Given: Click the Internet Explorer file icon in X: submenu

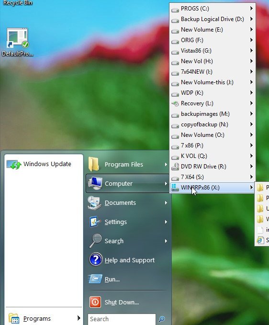Looking at the screenshot, I should pos(260,240).
